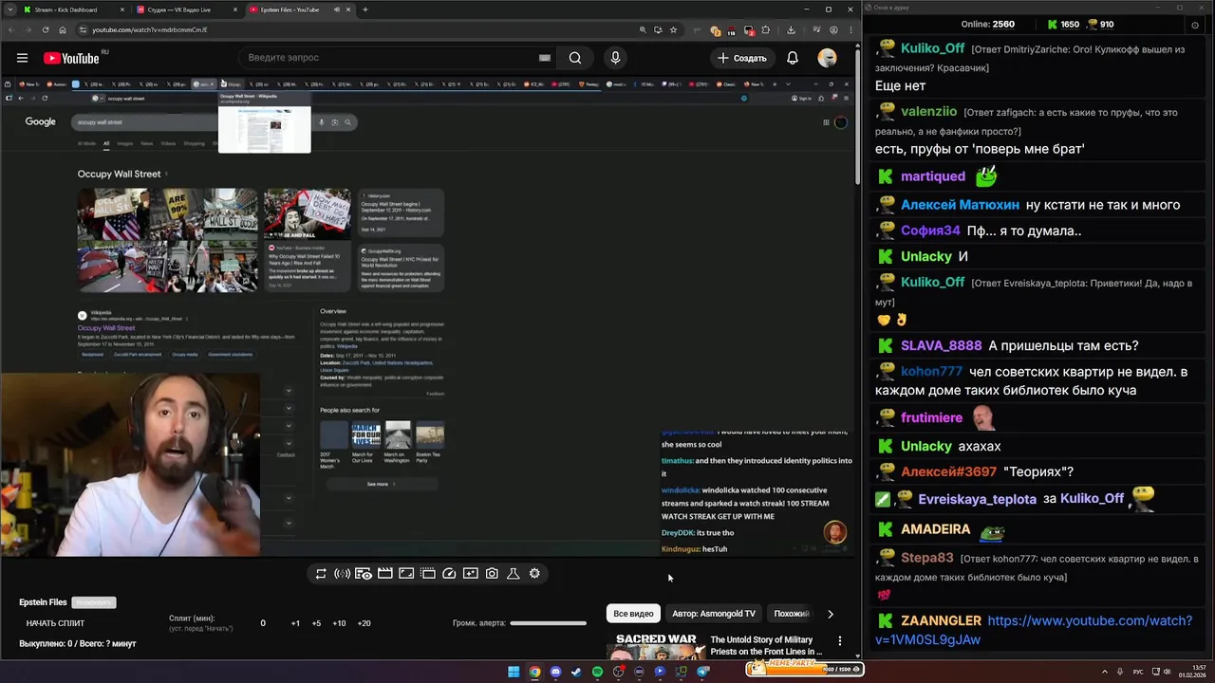The image size is (1215, 683).
Task: Click the YouTube search magnifier button
Action: (575, 58)
